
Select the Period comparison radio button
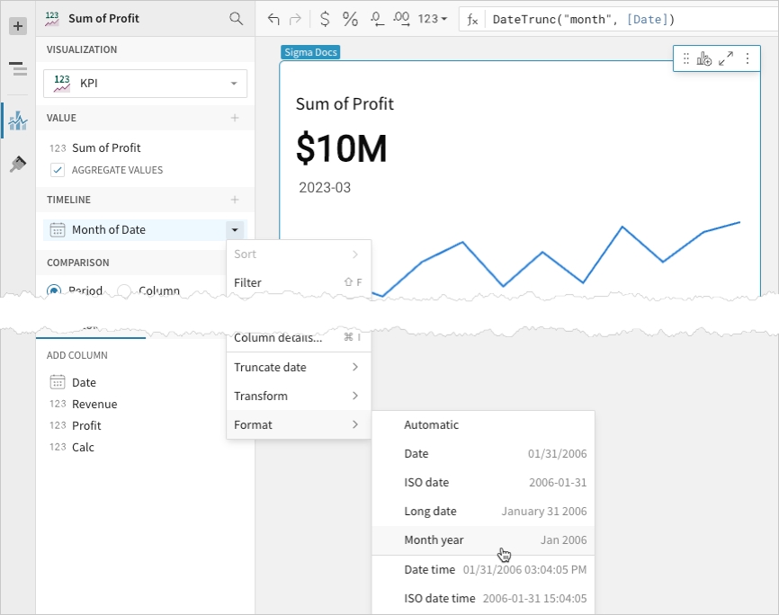54,290
